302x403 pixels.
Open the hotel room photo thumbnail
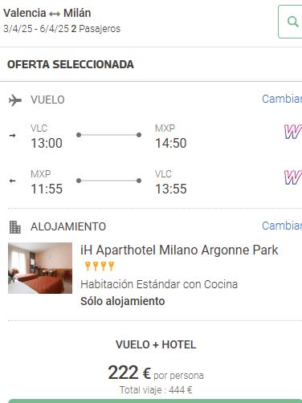[x=40, y=268]
